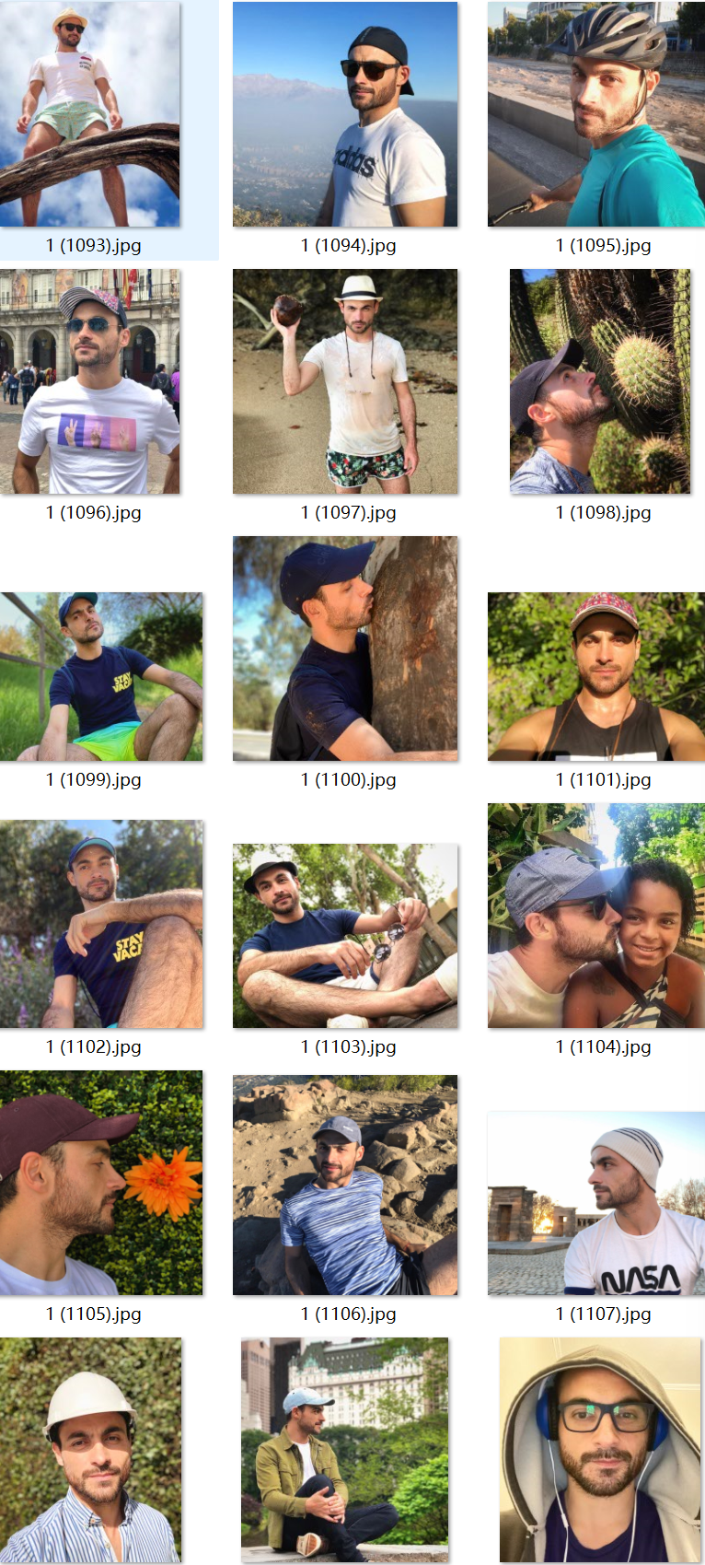Select the plaza photo 1 (1096).jpg
The image size is (705, 1565).
tap(90, 381)
